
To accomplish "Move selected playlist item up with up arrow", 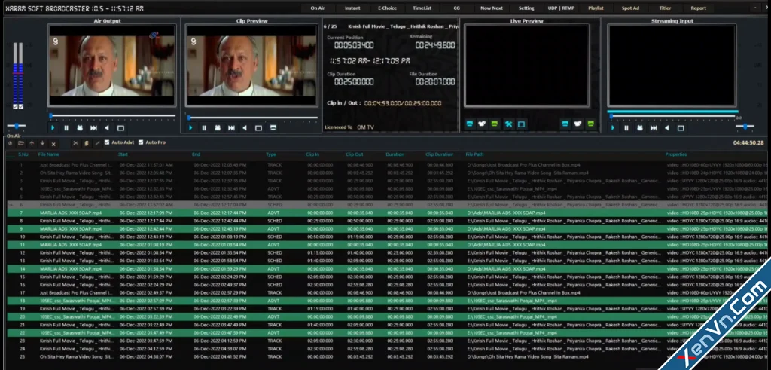I will (x=32, y=143).
